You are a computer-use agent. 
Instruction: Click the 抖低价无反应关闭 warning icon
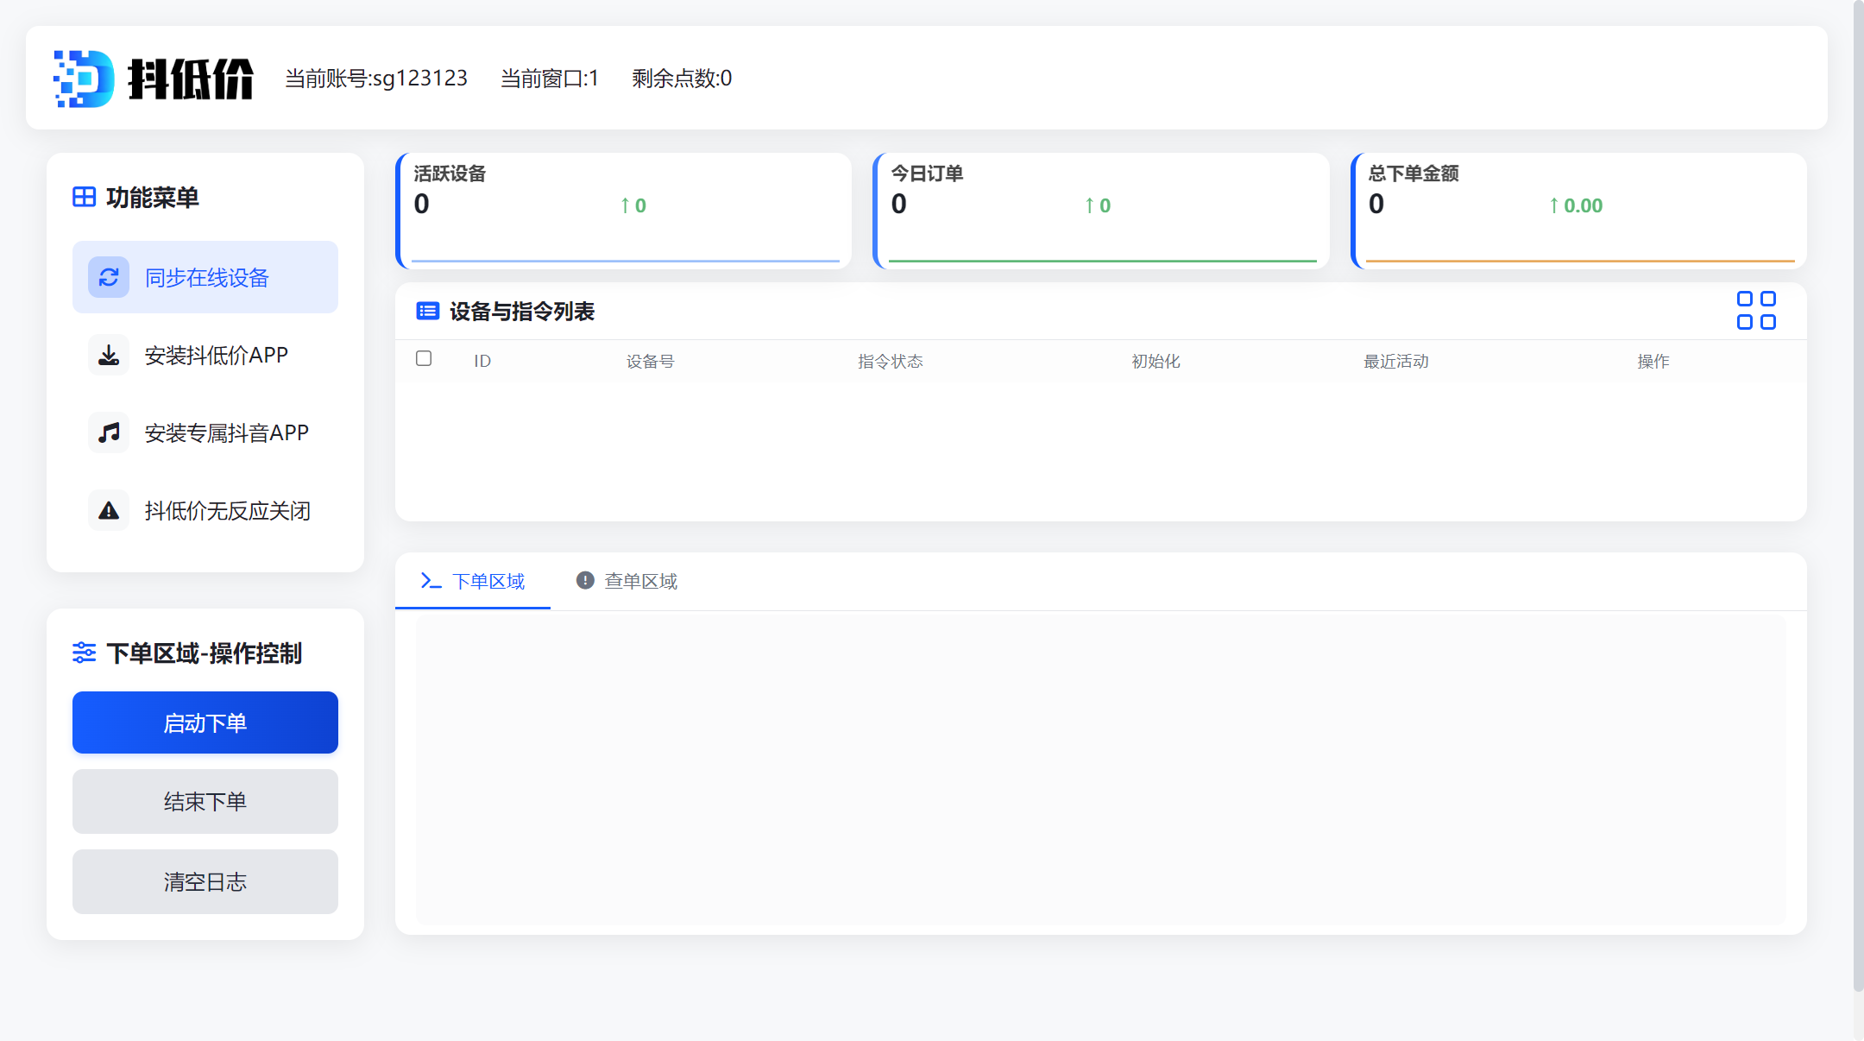[x=109, y=510]
